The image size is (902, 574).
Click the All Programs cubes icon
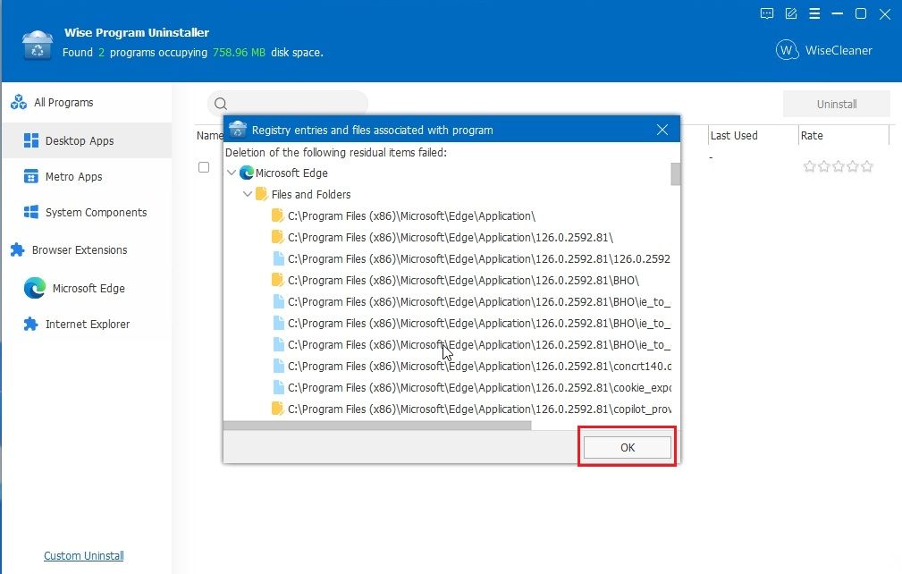pyautogui.click(x=19, y=103)
